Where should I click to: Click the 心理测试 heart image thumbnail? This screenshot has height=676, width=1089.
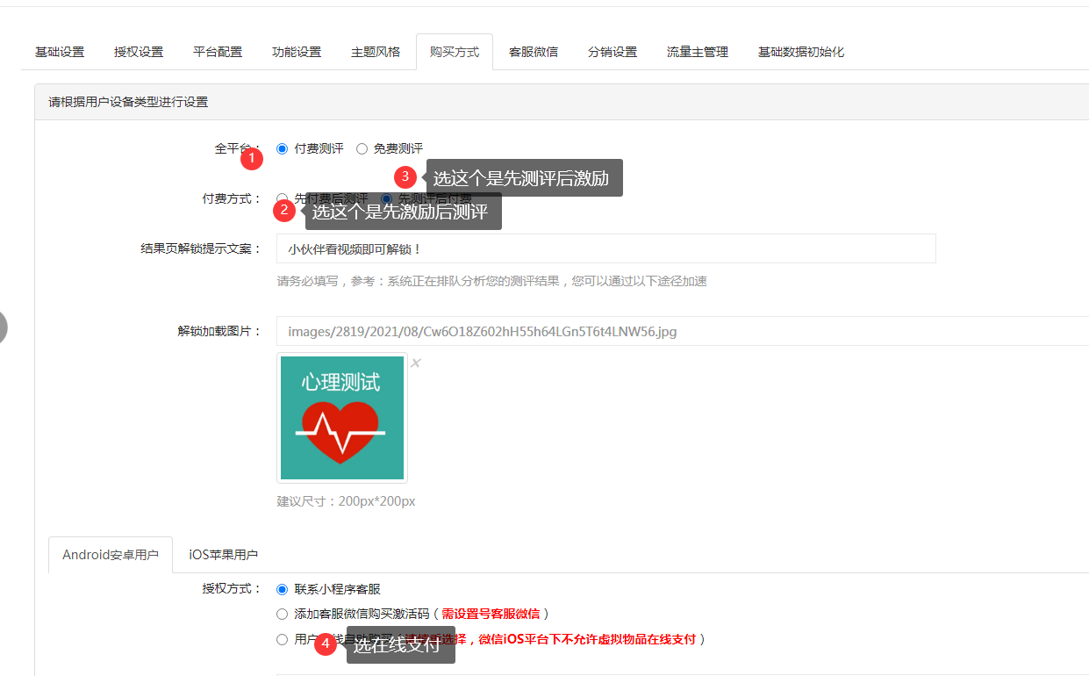click(x=342, y=418)
